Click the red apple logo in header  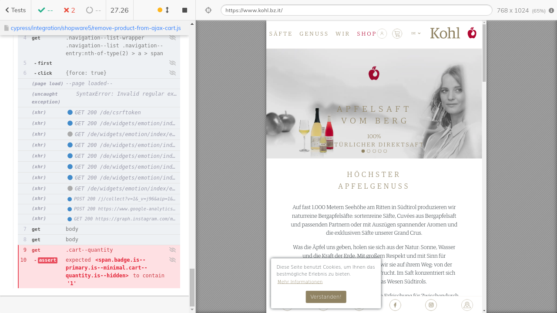click(x=472, y=33)
